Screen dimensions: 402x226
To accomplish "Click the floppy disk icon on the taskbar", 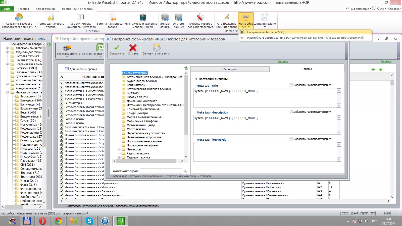I will pyautogui.click(x=27, y=221).
